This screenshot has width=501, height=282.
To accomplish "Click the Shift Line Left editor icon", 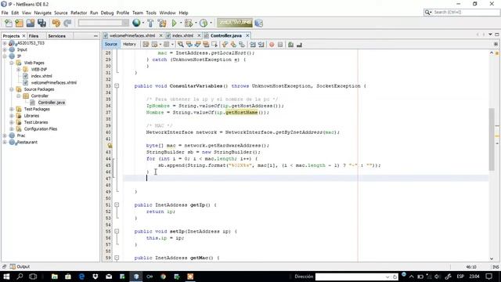I will coord(253,45).
